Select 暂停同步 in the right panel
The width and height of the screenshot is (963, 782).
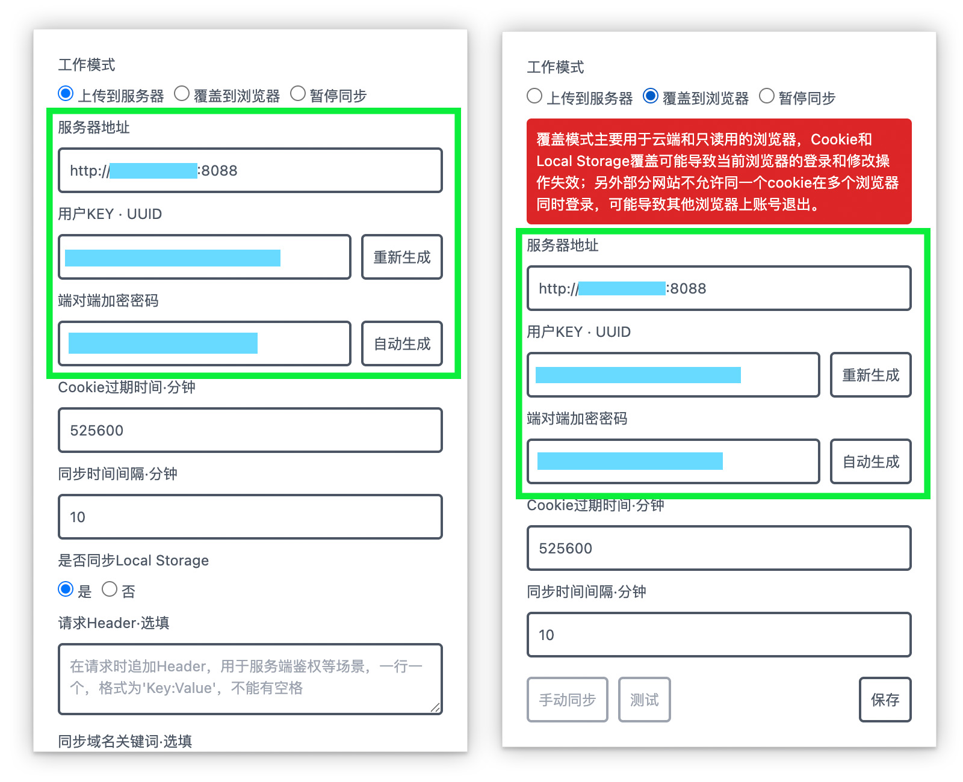[767, 96]
